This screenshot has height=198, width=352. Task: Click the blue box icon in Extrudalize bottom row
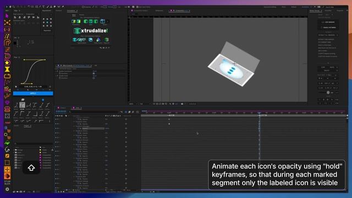point(90,40)
